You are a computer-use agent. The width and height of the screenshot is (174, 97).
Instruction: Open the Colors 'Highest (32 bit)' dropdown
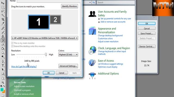point(68,54)
